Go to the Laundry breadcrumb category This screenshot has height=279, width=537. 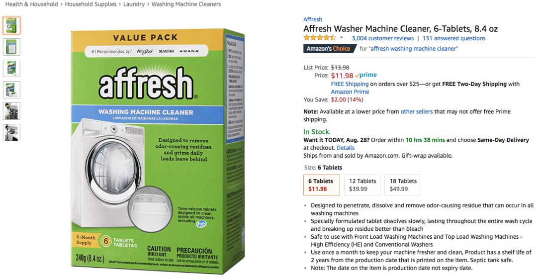coord(134,4)
